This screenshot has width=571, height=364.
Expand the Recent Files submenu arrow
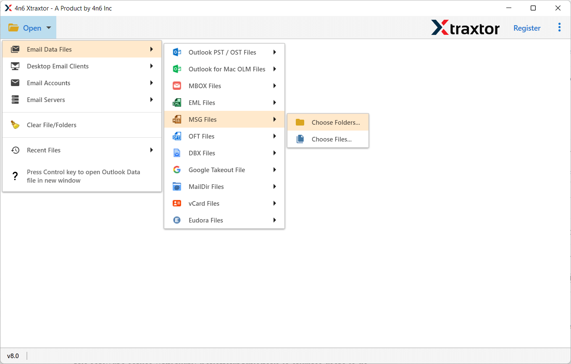(x=151, y=150)
